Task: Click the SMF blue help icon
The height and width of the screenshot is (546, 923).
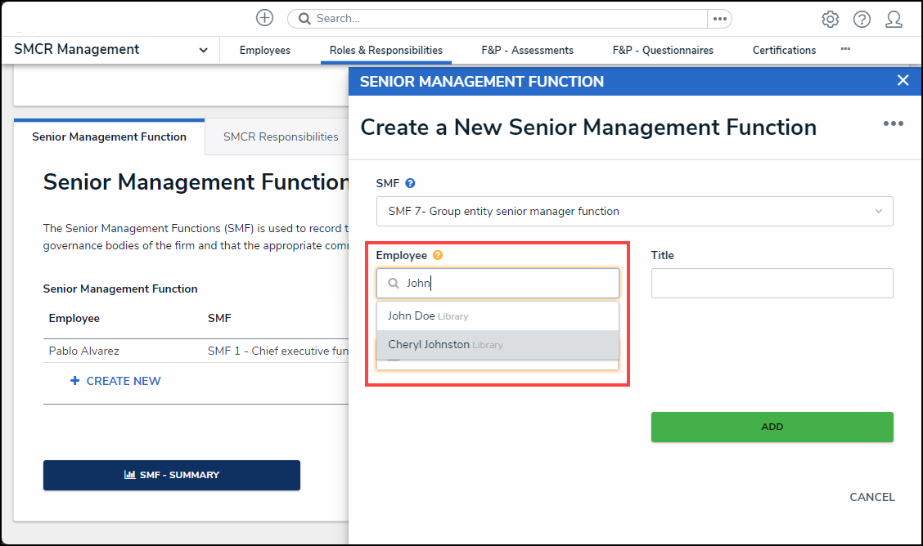Action: (411, 184)
